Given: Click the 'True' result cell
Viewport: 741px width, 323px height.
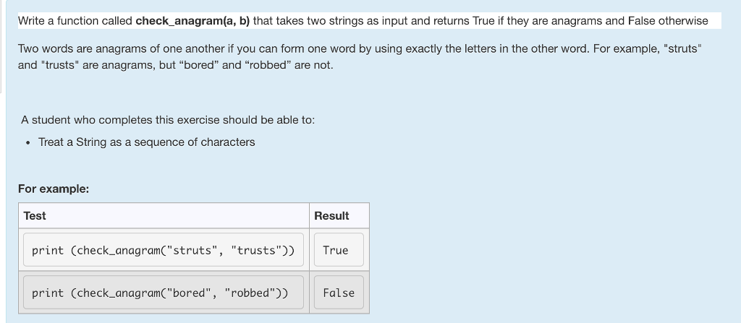Looking at the screenshot, I should click(339, 250).
